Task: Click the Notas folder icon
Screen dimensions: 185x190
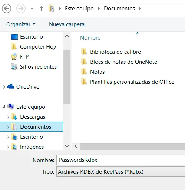Action: point(84,72)
